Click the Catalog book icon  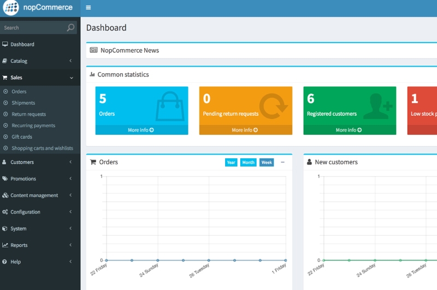click(x=5, y=61)
